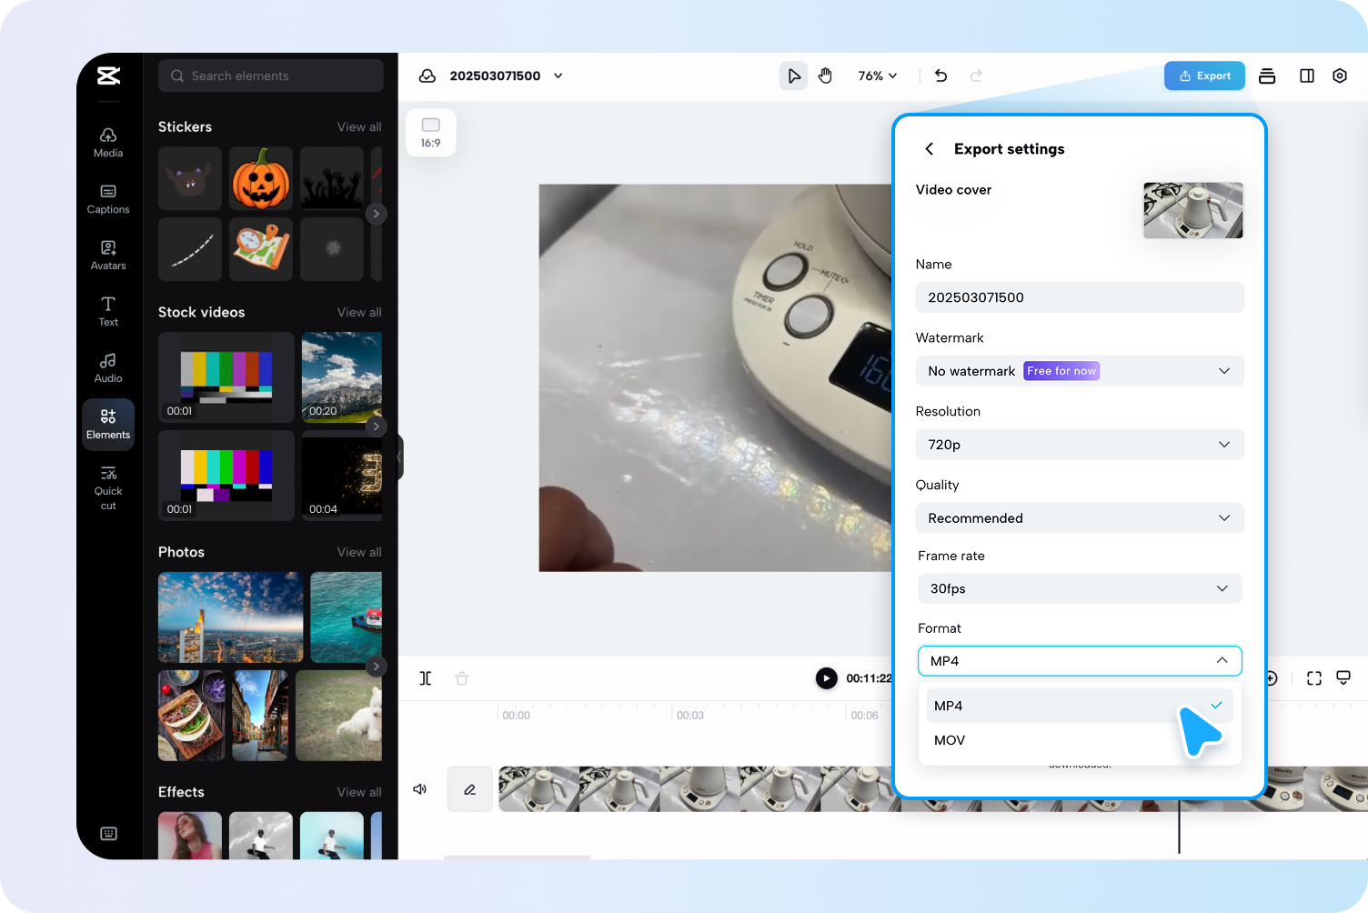This screenshot has height=913, width=1368.
Task: Open the Frame rate 30fps dropdown
Action: click(x=1080, y=588)
